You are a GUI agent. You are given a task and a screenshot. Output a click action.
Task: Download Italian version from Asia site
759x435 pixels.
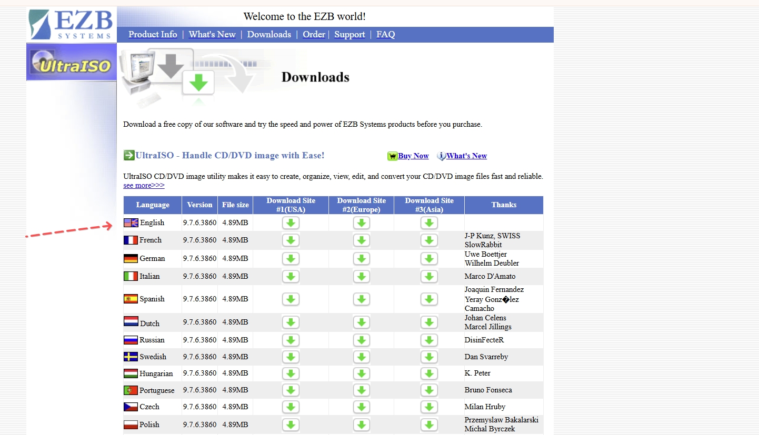coord(429,277)
